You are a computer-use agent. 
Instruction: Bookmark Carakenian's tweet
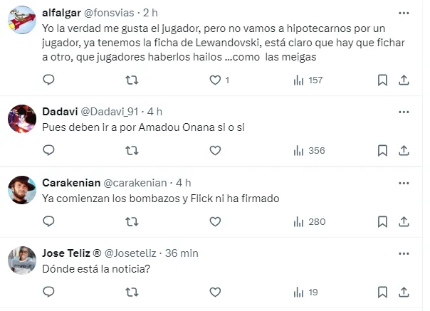tap(382, 221)
